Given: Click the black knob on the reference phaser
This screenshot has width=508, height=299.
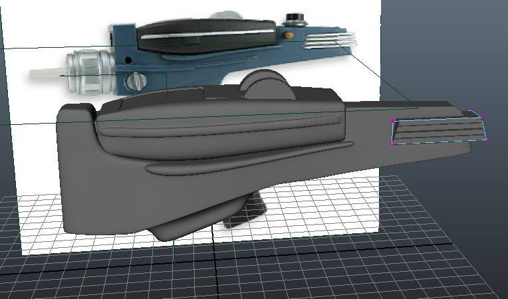Looking at the screenshot, I should pos(295,19).
